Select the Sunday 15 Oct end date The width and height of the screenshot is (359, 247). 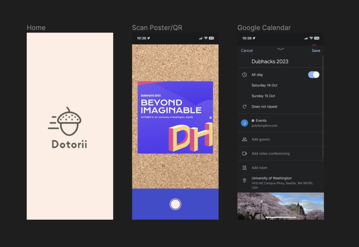pos(263,96)
